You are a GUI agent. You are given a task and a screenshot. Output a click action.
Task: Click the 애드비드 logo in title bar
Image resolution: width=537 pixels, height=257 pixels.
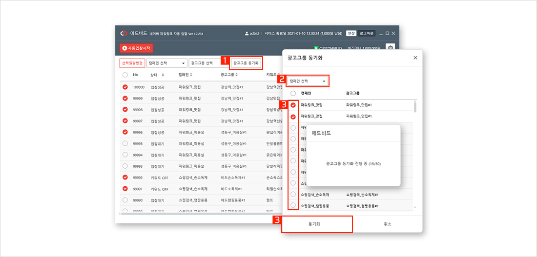124,34
